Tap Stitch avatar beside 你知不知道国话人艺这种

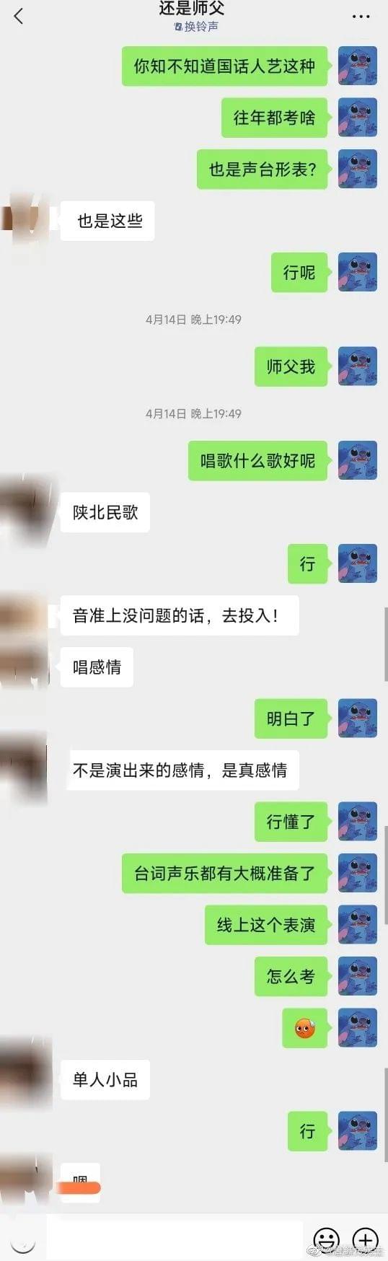click(x=357, y=66)
